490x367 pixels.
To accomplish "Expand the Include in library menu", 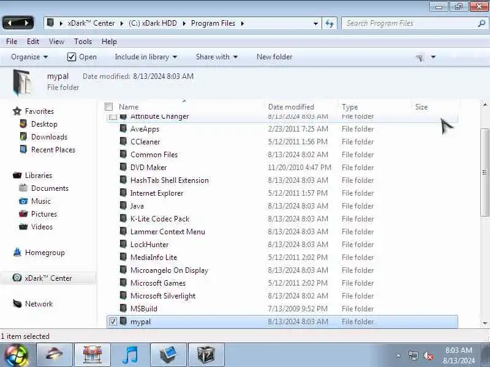I will point(146,57).
